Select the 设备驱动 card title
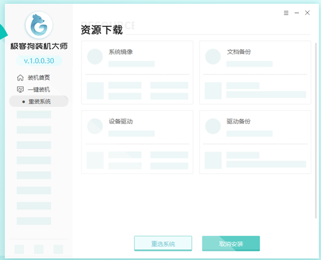This screenshot has width=321, height=260. tap(121, 121)
